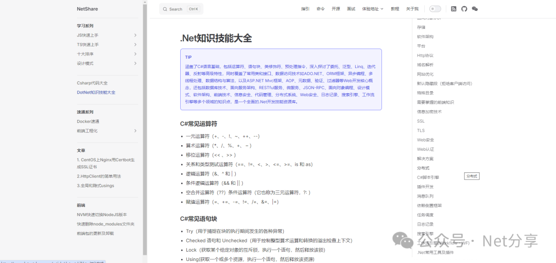Viewport: 556px width, 263px height.
Task: Jump to 任务调度 outline entry
Action: click(425, 215)
